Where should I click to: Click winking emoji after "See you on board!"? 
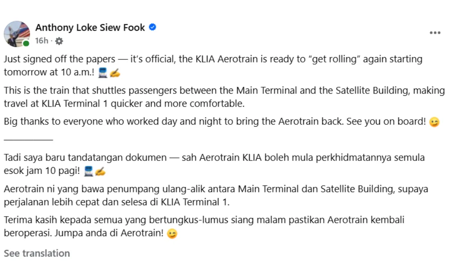(434, 122)
